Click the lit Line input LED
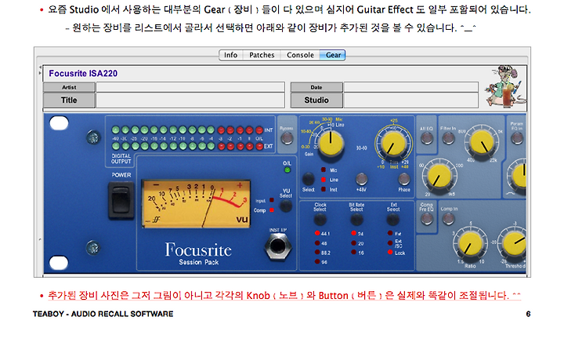The height and width of the screenshot is (357, 564). pos(324,180)
